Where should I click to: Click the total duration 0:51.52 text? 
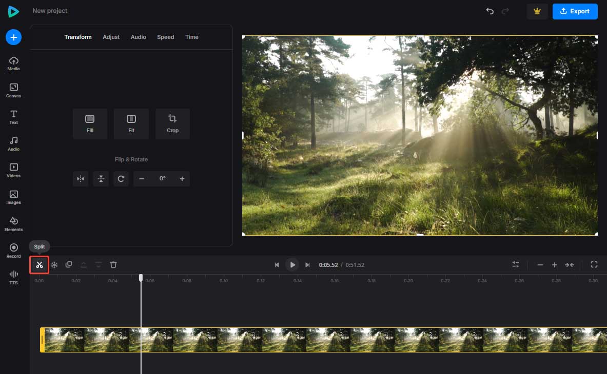(x=355, y=265)
